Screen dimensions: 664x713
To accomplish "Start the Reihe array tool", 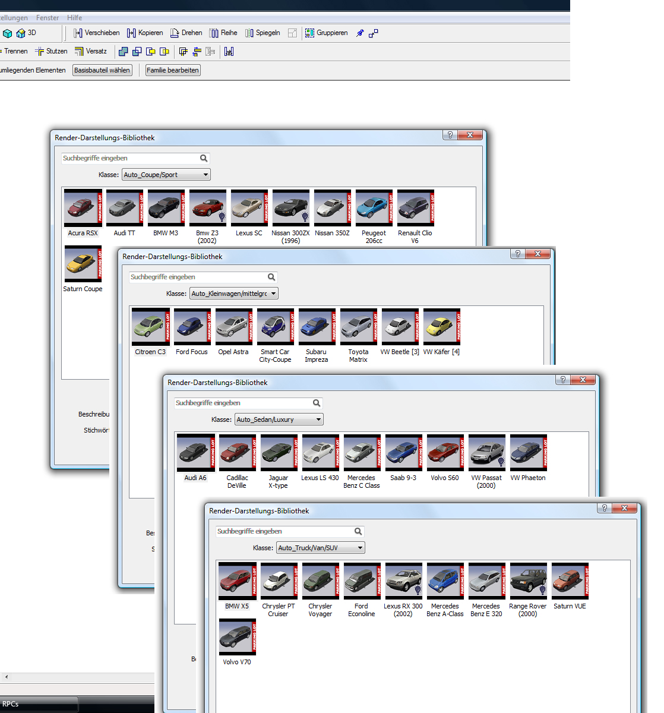I will coord(223,33).
